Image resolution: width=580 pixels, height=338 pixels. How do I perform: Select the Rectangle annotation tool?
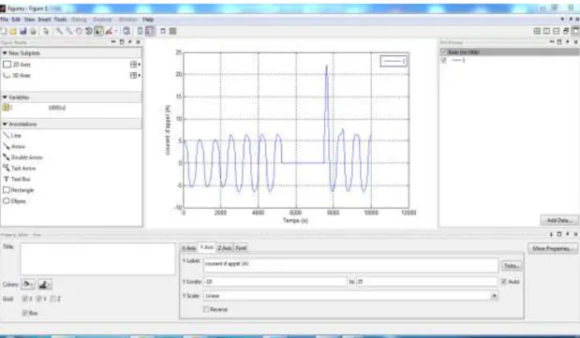18,190
